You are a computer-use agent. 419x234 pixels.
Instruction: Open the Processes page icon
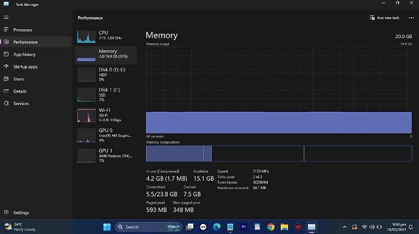6,30
